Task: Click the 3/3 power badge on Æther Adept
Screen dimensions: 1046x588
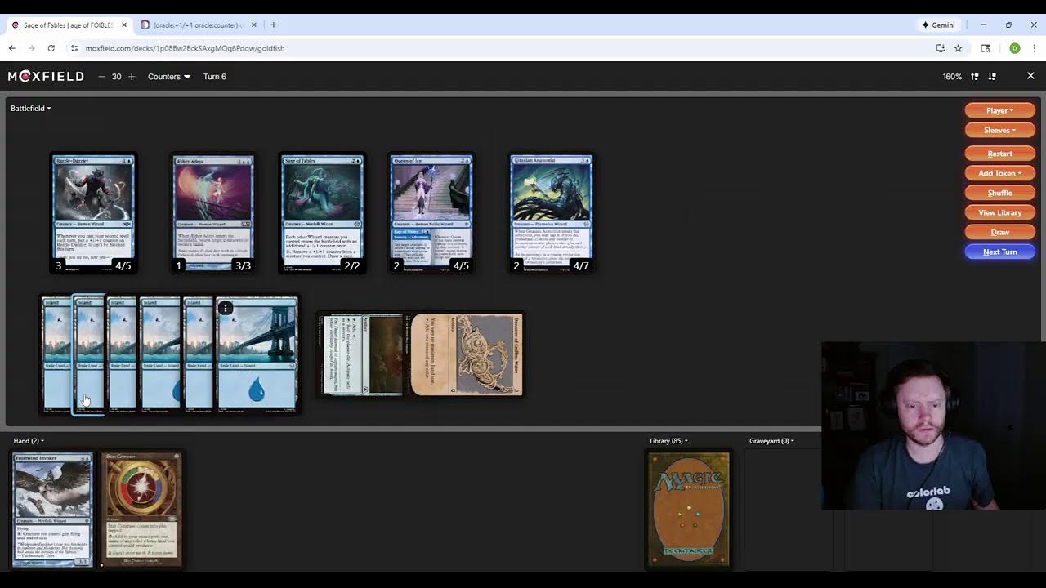Action: 244,265
